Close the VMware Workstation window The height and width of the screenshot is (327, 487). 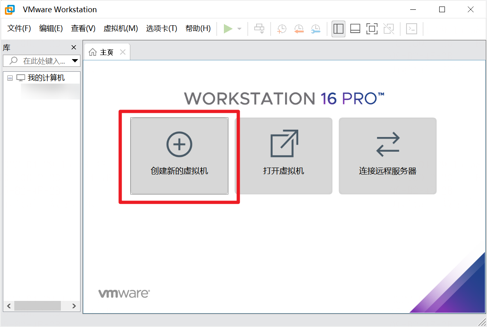[x=471, y=10]
